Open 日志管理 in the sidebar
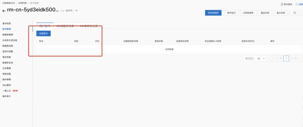This screenshot has height=127, width=303. coord(6,68)
